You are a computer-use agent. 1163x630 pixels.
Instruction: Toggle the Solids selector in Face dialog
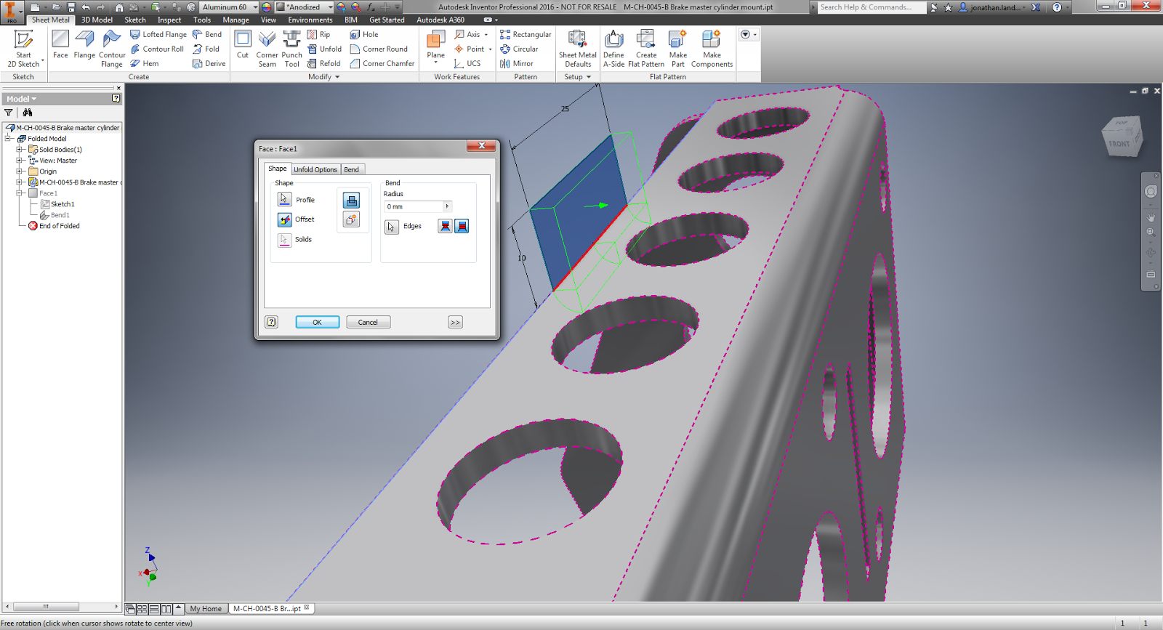285,240
